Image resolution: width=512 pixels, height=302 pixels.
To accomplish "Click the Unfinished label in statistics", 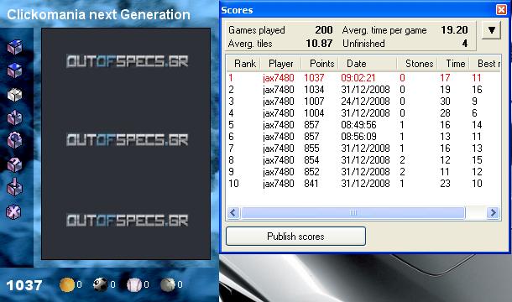I will pos(363,44).
